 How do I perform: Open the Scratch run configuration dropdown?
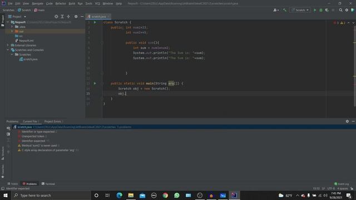pos(300,10)
